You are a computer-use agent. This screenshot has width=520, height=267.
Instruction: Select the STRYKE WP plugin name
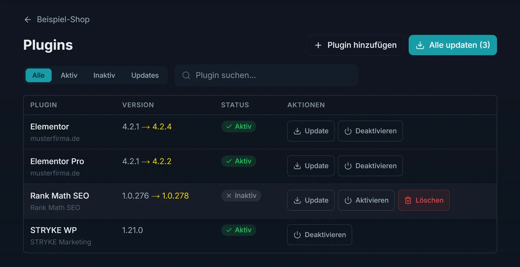(x=53, y=230)
